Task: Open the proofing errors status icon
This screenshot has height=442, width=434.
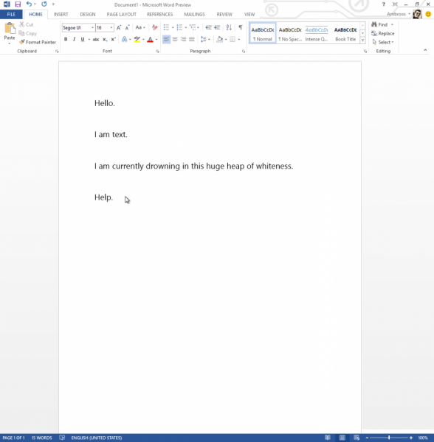Action: 62,438
